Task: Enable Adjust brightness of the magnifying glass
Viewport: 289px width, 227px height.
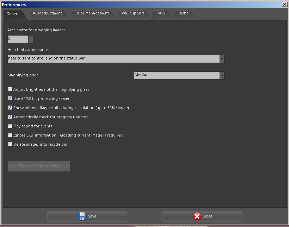Action: tap(10, 89)
